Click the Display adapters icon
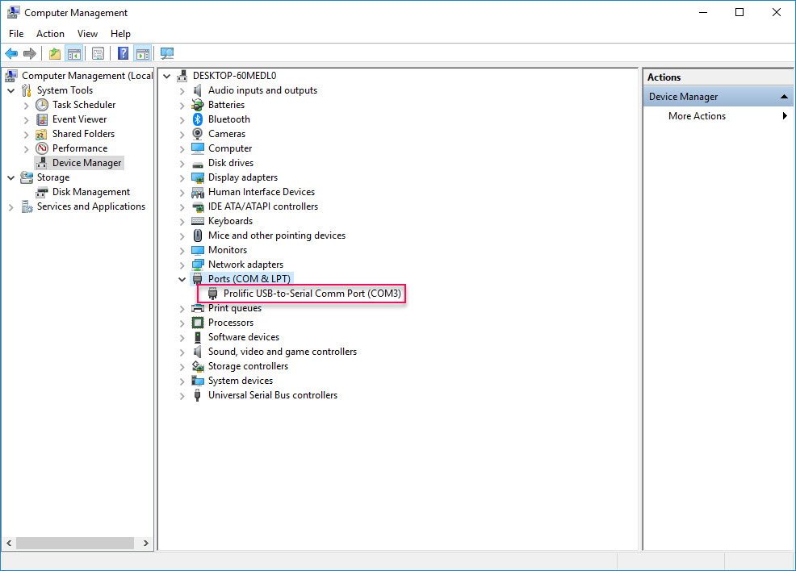796x571 pixels. pos(198,177)
